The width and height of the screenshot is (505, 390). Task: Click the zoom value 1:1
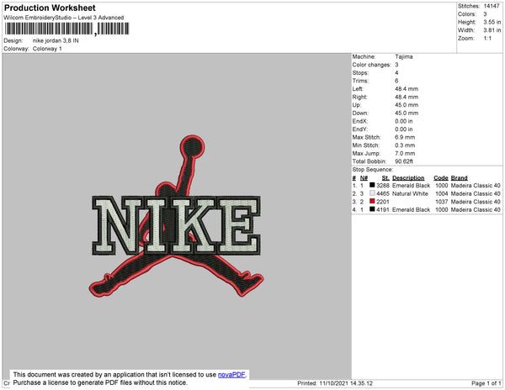coord(487,39)
